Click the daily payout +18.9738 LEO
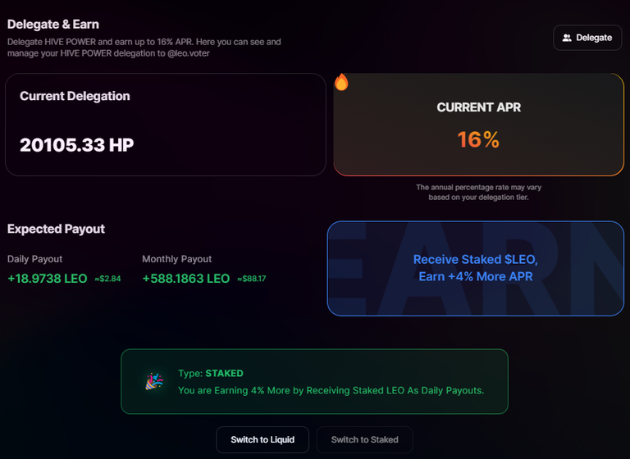 [x=48, y=279]
